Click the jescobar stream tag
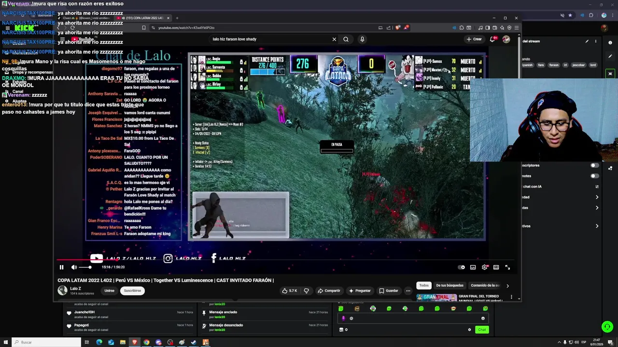 (578, 65)
